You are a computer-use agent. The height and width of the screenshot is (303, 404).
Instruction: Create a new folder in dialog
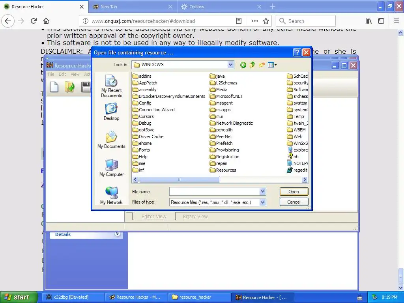262,65
